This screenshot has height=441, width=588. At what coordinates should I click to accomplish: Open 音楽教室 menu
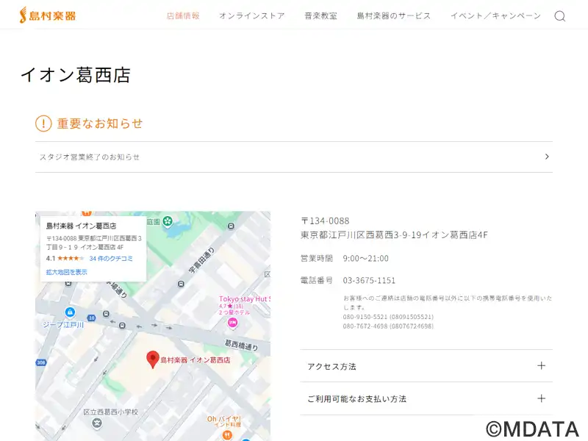(320, 15)
